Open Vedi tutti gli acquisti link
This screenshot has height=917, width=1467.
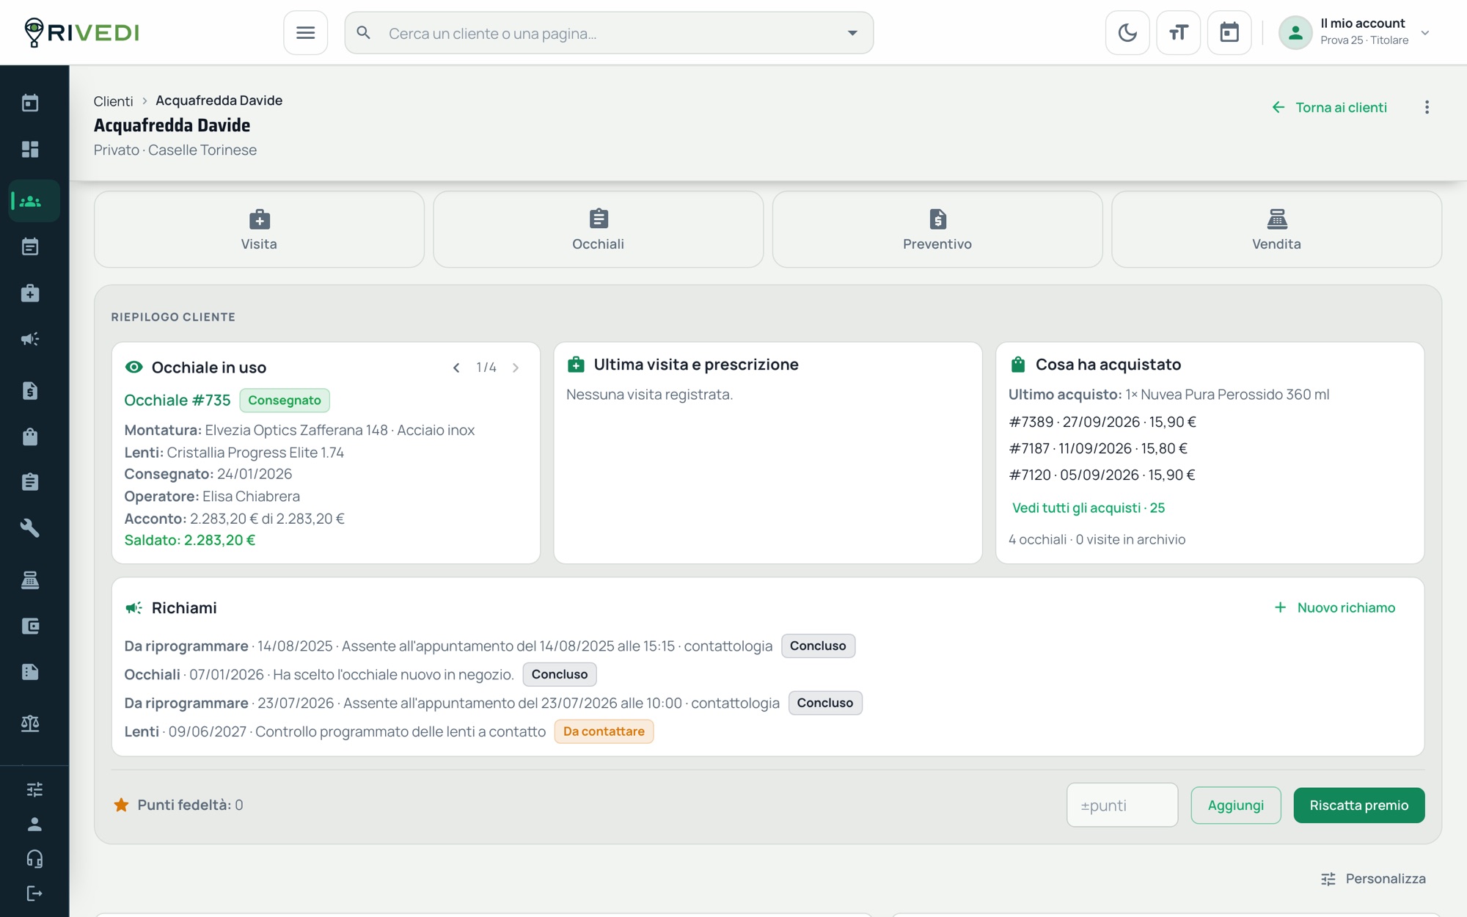1089,508
